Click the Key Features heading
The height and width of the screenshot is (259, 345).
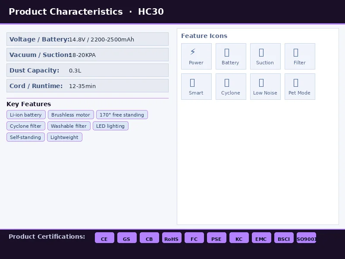[x=28, y=104]
